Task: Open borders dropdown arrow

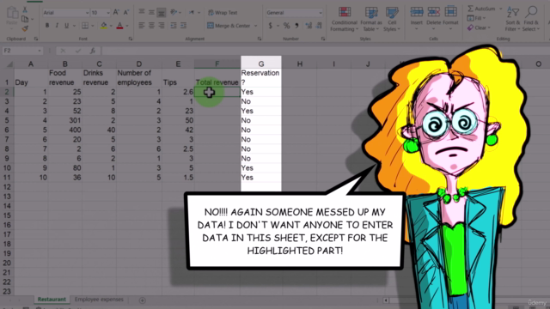Action: [93, 26]
